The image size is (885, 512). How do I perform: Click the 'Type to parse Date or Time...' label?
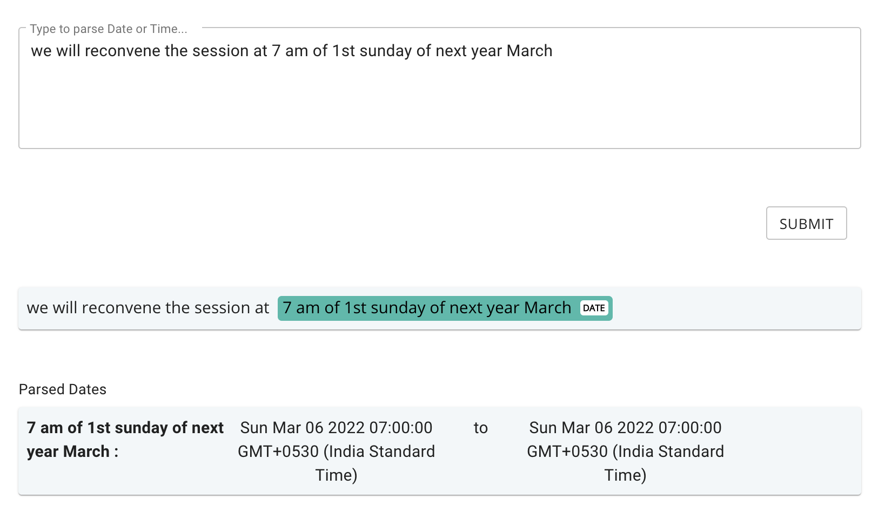click(x=109, y=29)
